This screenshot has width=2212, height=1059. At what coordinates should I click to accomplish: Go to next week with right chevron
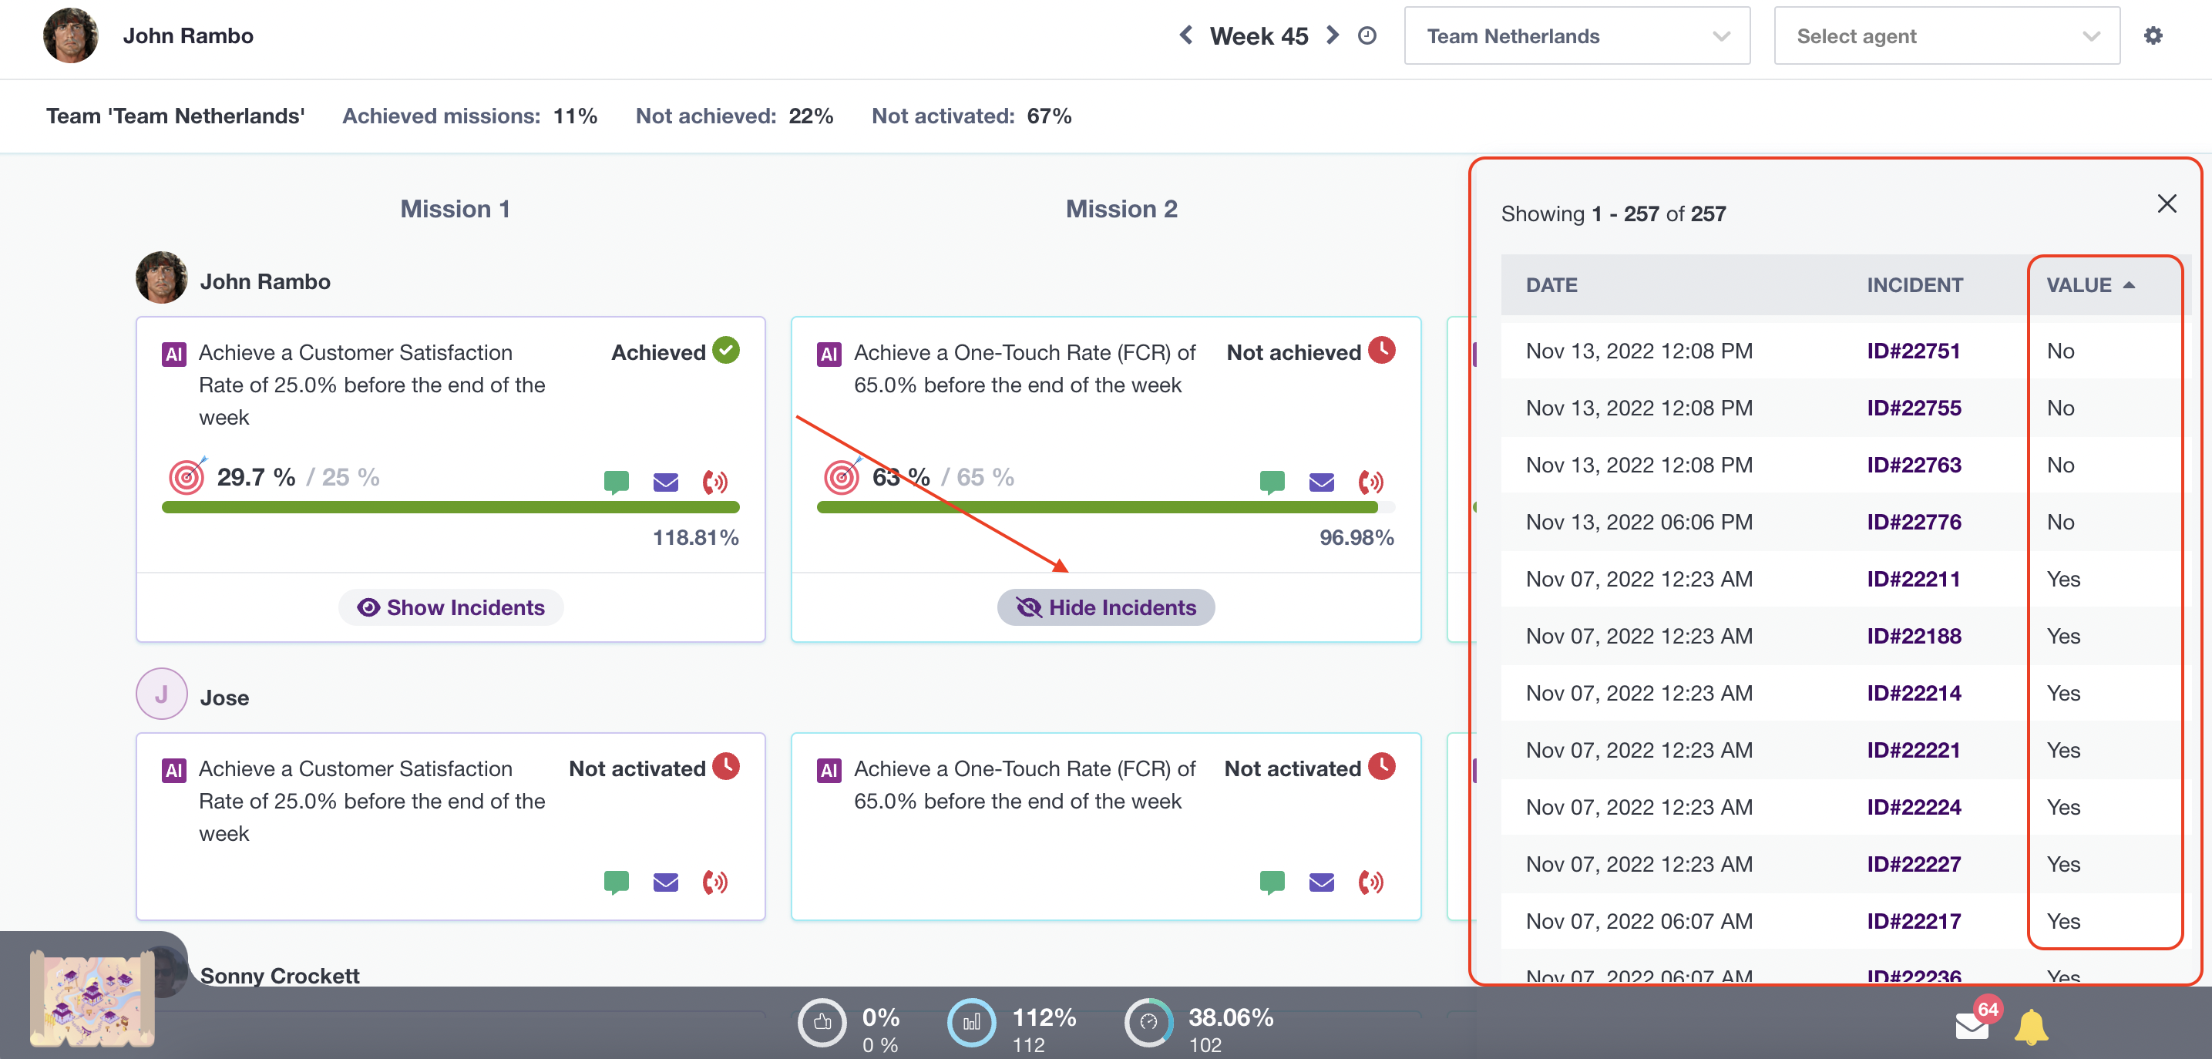pyautogui.click(x=1332, y=35)
